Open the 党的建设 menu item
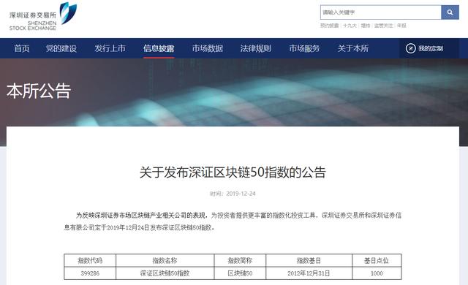468x285 pixels. tap(61, 48)
